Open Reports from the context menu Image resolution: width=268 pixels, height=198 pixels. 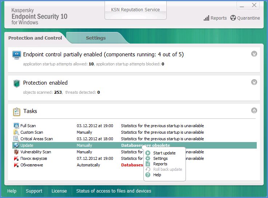tap(160, 164)
